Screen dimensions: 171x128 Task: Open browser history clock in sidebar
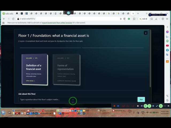168,100
